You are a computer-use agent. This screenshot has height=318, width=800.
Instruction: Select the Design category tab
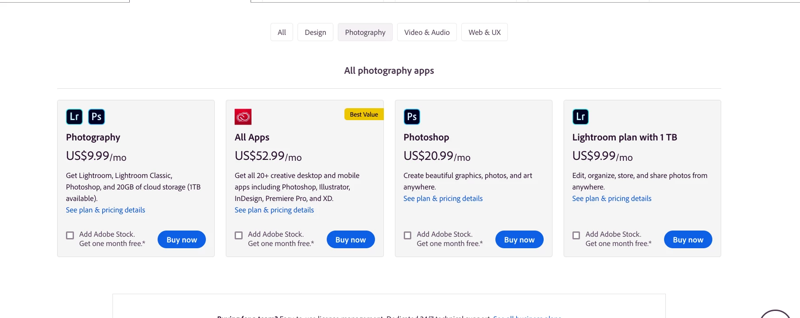(x=315, y=32)
